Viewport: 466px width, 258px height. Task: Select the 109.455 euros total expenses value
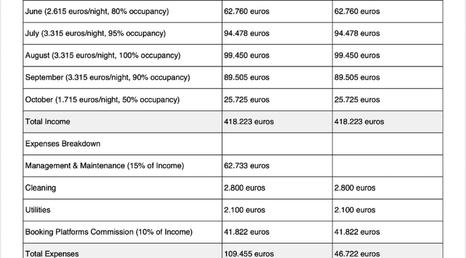click(x=249, y=254)
